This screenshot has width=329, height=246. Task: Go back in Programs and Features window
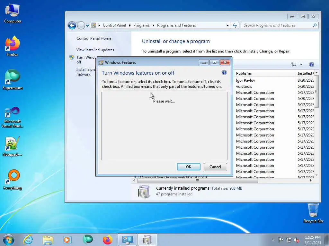click(x=72, y=25)
